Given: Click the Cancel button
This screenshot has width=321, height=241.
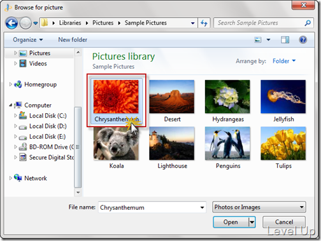Looking at the screenshot, I should [x=284, y=222].
